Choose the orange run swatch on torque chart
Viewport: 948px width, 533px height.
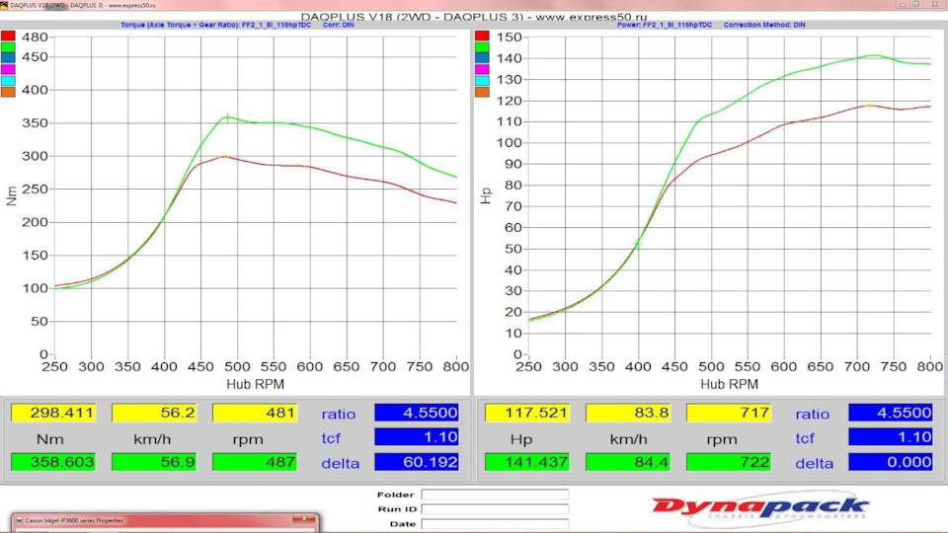8,92
